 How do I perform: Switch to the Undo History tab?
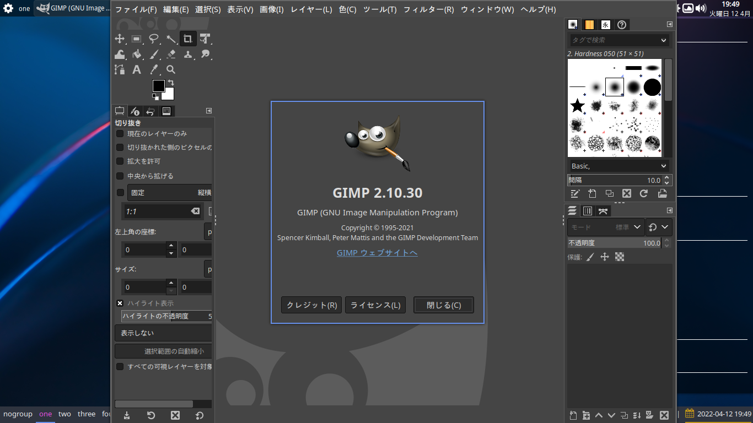150,111
